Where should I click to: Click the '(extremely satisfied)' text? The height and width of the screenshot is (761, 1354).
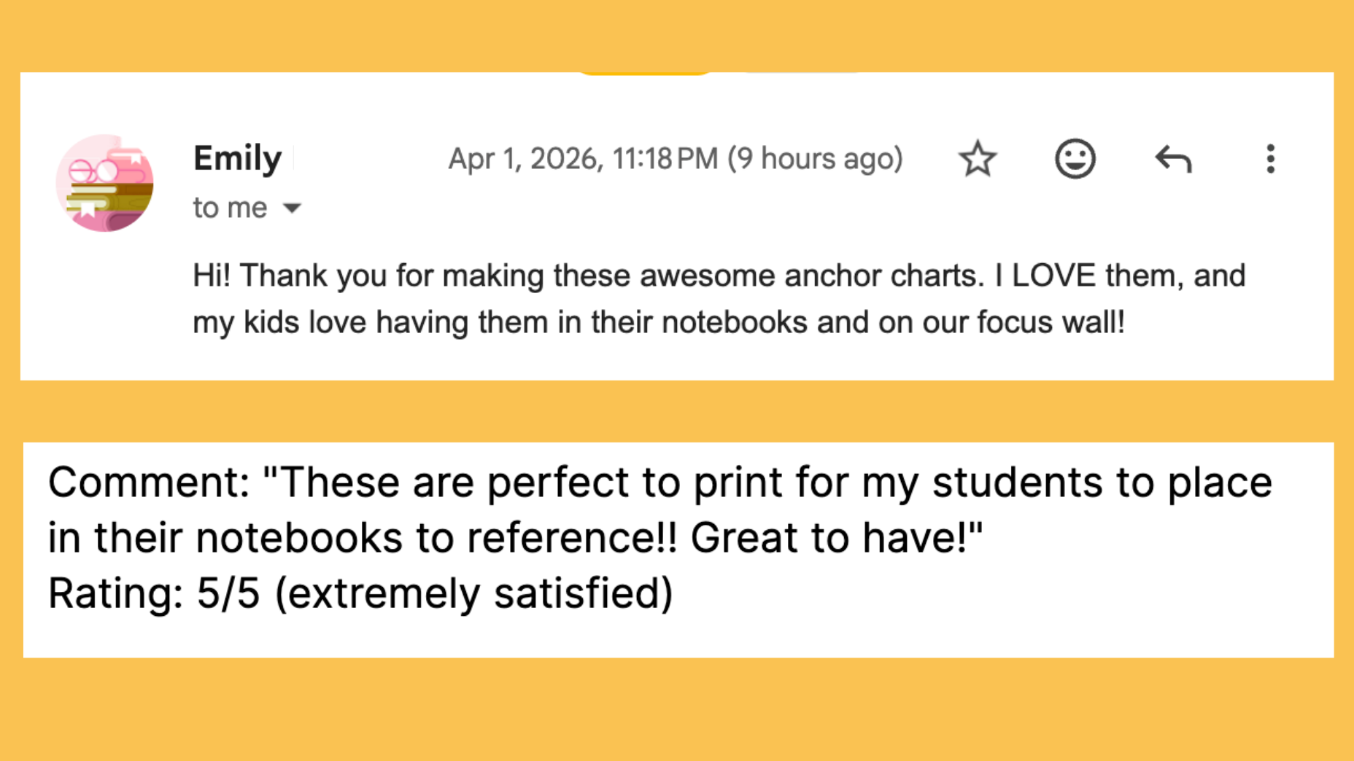473,593
